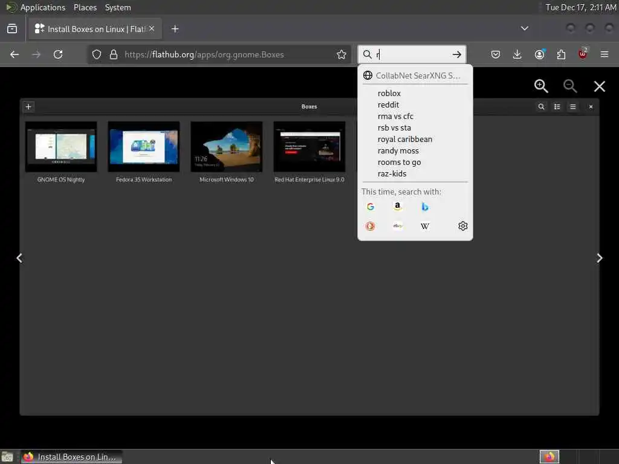
Task: Click the Boxes search magnifier icon
Action: (541, 106)
